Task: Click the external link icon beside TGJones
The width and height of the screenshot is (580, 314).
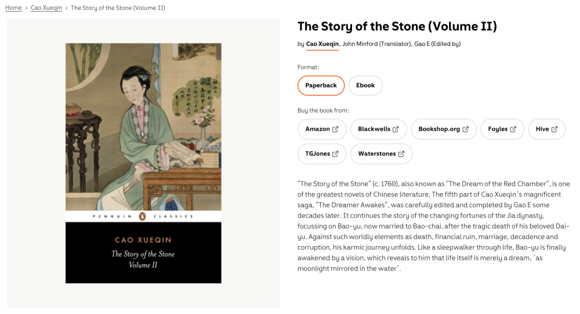Action: pos(335,154)
